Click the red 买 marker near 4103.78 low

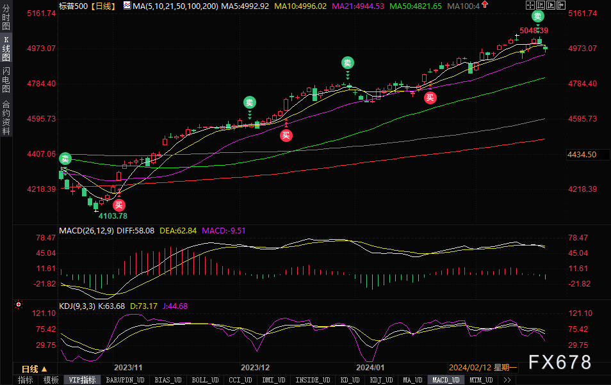pos(119,205)
